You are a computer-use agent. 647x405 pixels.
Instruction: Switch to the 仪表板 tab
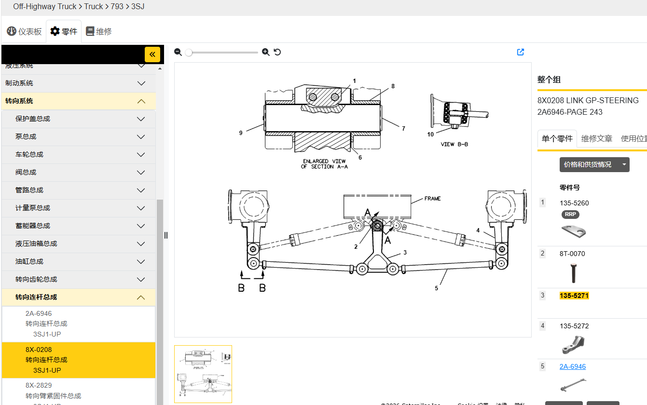tap(24, 32)
